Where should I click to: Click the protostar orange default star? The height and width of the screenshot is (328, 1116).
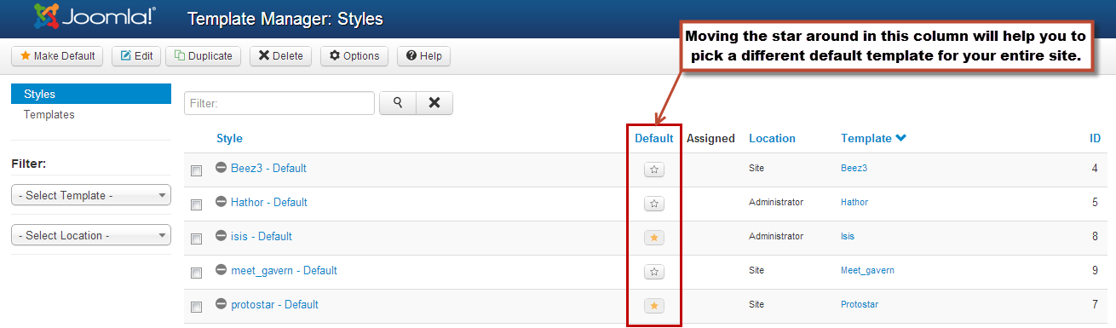[x=654, y=306]
